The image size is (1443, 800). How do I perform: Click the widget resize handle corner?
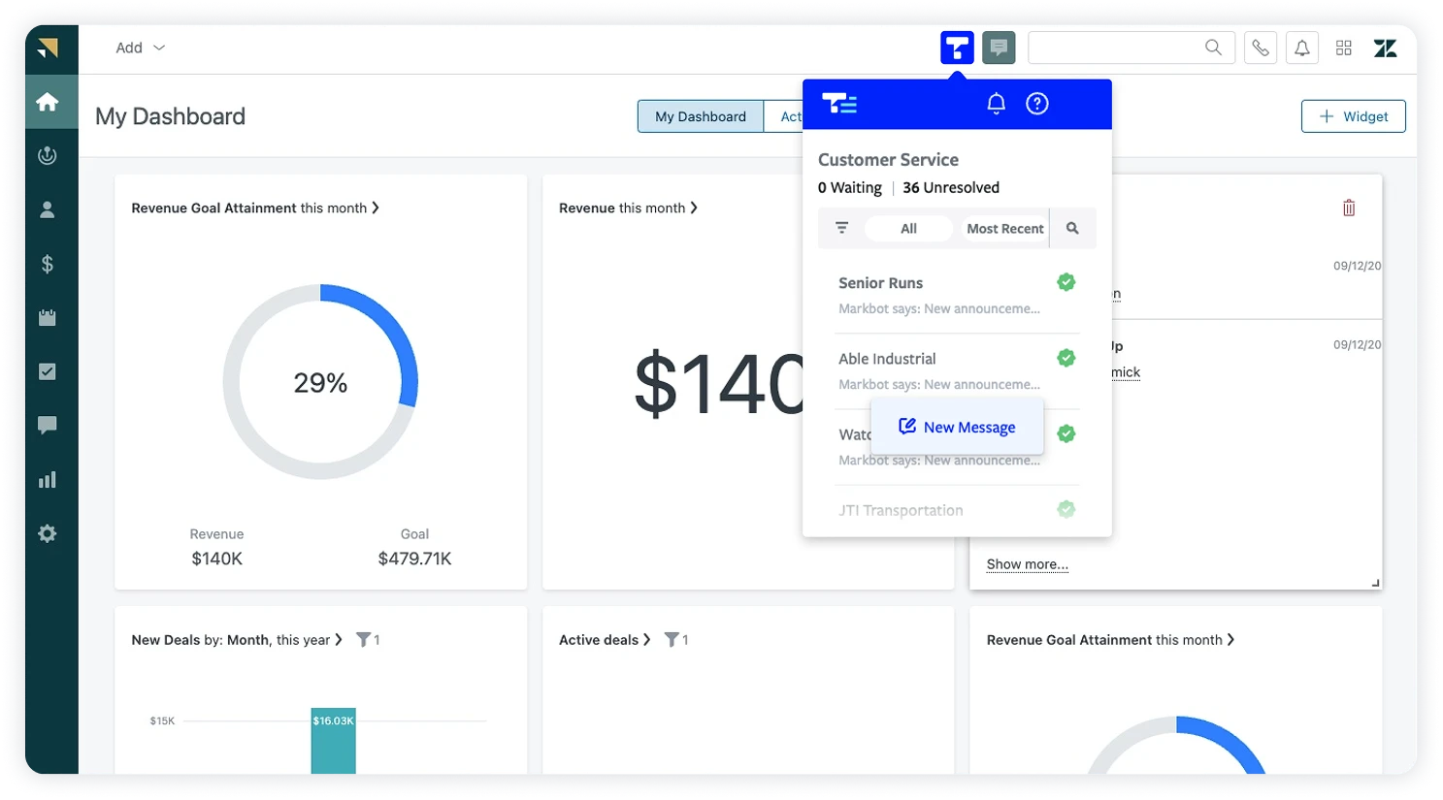pos(1375,583)
